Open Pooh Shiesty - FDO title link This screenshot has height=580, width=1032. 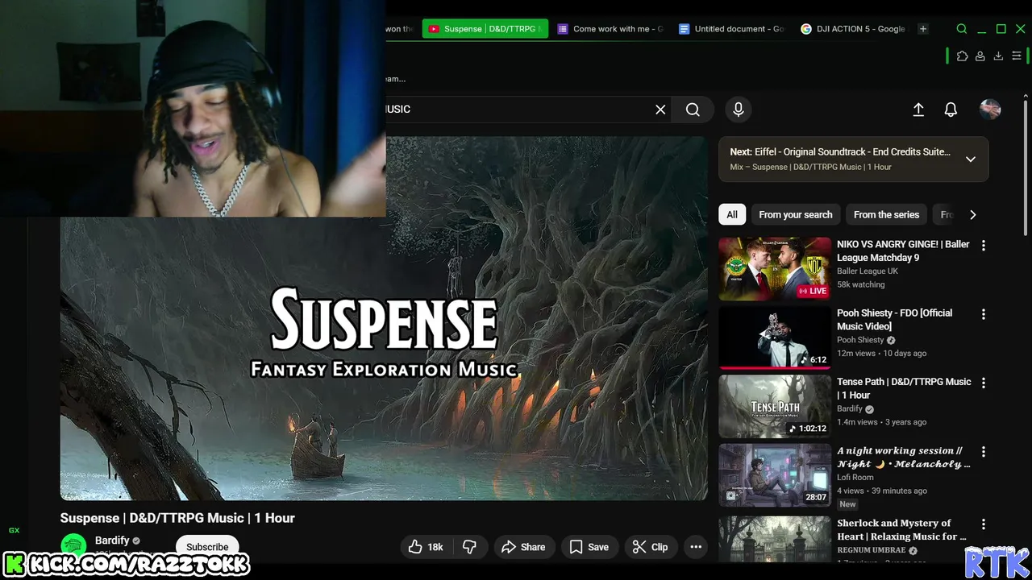(894, 319)
